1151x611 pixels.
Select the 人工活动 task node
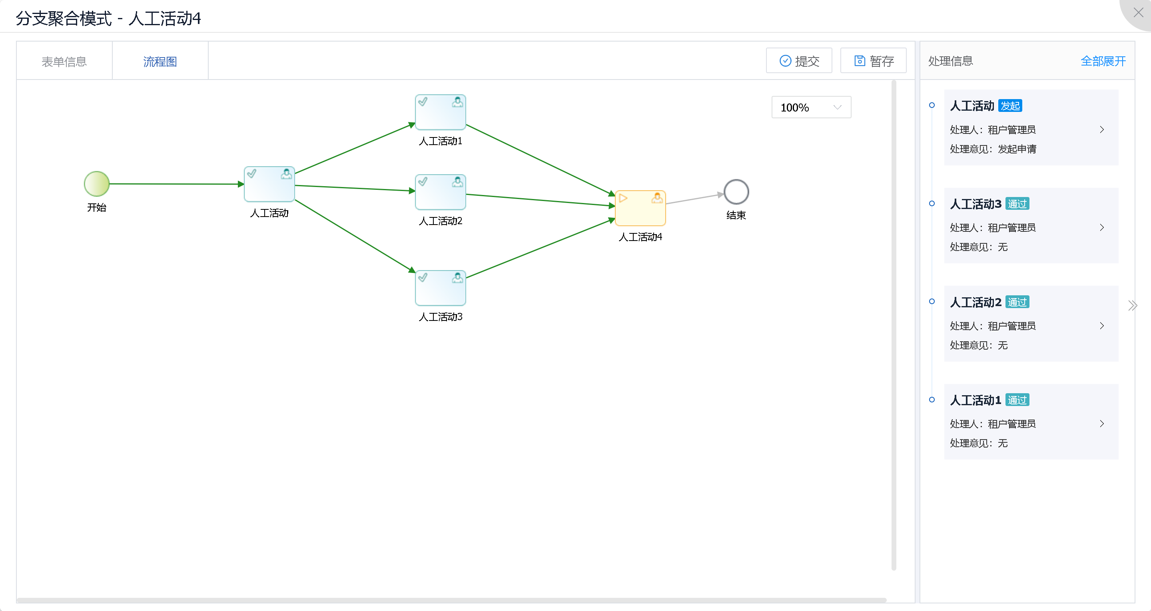coord(269,184)
